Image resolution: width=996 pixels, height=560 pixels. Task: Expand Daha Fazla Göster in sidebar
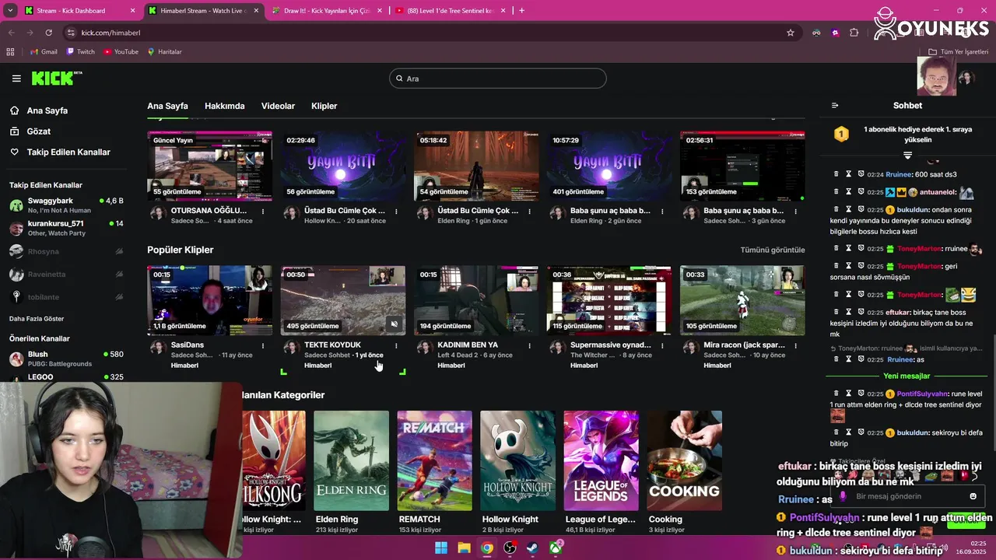(x=37, y=319)
